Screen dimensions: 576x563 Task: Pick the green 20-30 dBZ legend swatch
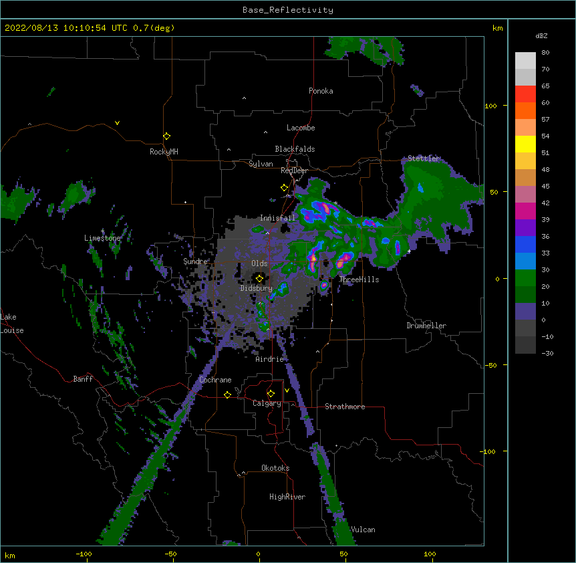(x=525, y=278)
